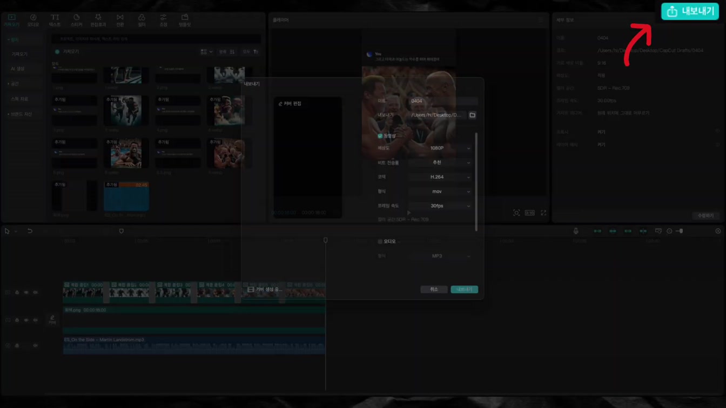Click the marker shield icon in timeline toolbar
The height and width of the screenshot is (408, 726).
(x=121, y=231)
